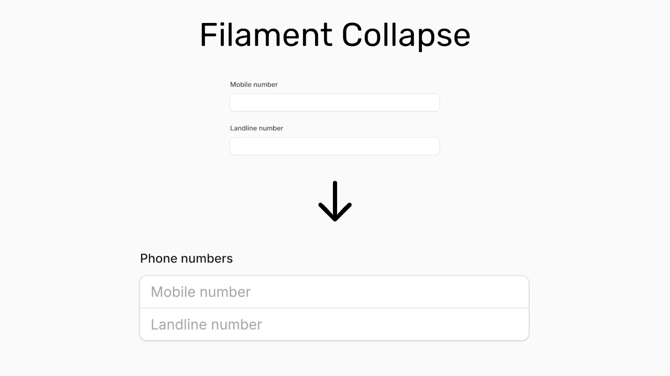Click the word Landline in the small top label
670x376 pixels.
tap(244, 128)
